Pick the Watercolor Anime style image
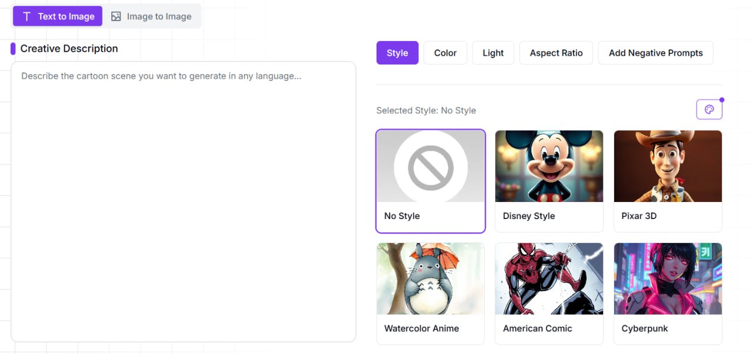The image size is (753, 354). pos(430,279)
